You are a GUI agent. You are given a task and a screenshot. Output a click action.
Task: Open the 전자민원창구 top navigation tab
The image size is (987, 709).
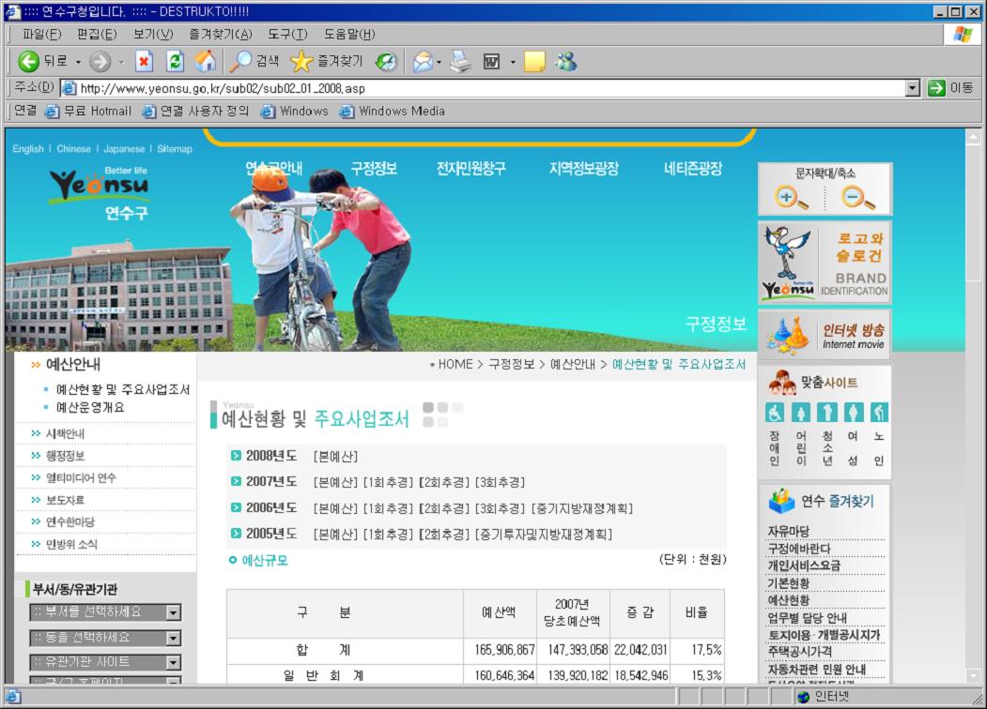470,168
